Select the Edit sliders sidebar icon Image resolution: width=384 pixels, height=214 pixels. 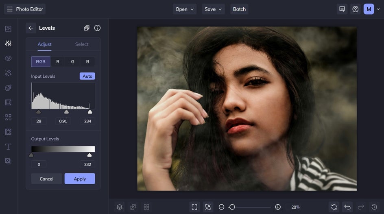pos(8,44)
